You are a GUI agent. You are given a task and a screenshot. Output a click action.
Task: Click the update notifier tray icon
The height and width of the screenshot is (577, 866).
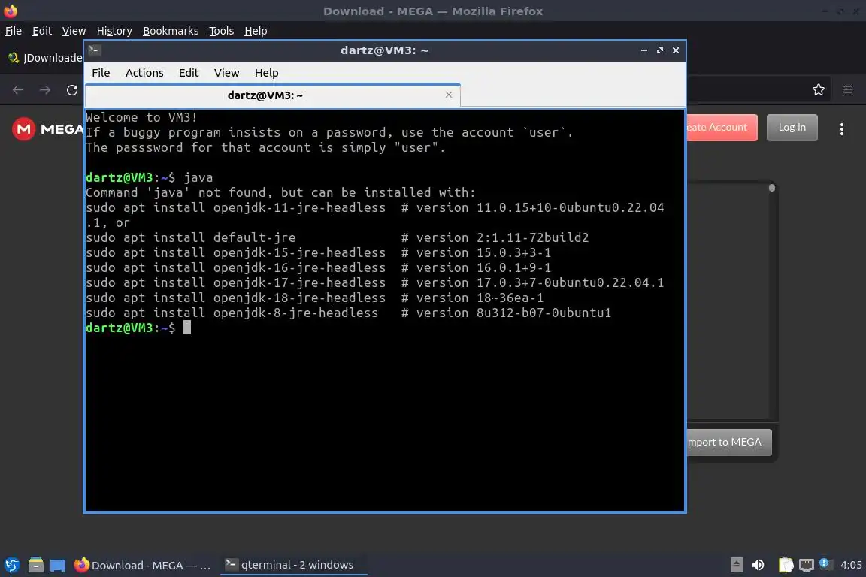pos(824,563)
